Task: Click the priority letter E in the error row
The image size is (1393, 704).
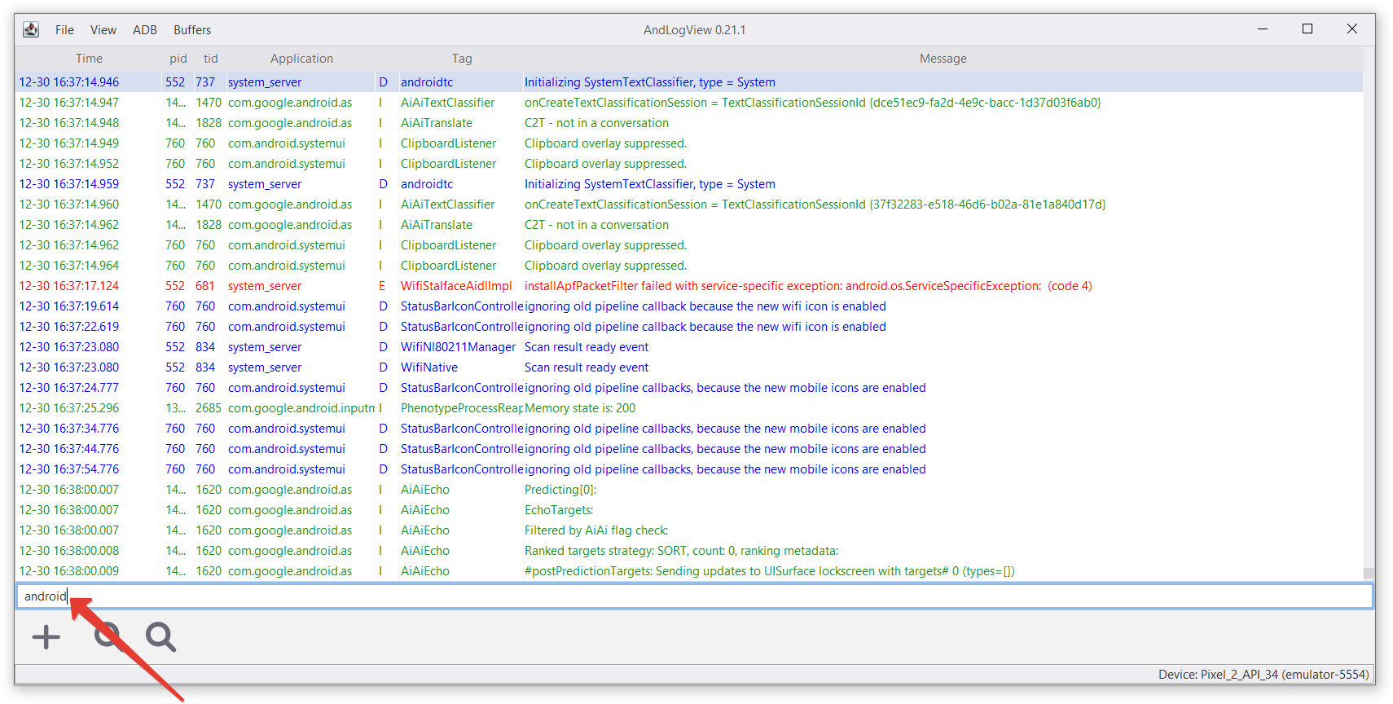Action: [382, 286]
